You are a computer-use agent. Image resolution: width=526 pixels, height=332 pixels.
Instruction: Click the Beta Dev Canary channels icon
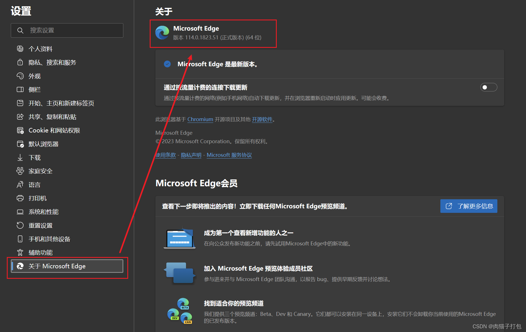tap(179, 311)
